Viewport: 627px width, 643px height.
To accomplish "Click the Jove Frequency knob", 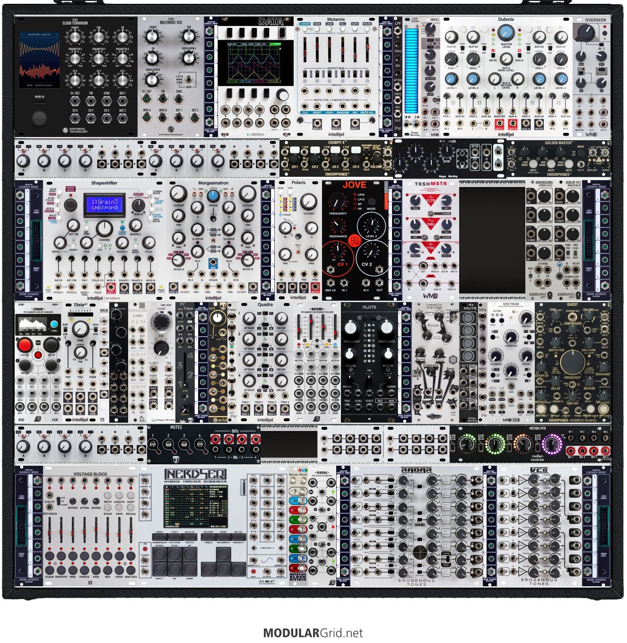I will 338,201.
